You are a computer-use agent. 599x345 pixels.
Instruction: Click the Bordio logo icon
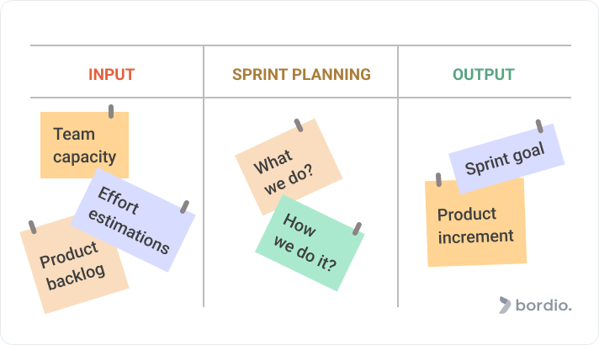[x=505, y=305]
